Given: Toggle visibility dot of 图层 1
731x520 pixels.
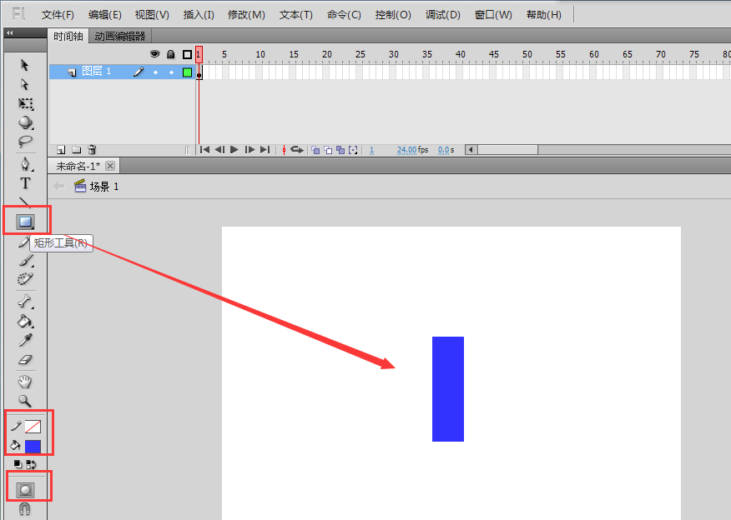Looking at the screenshot, I should [155, 72].
